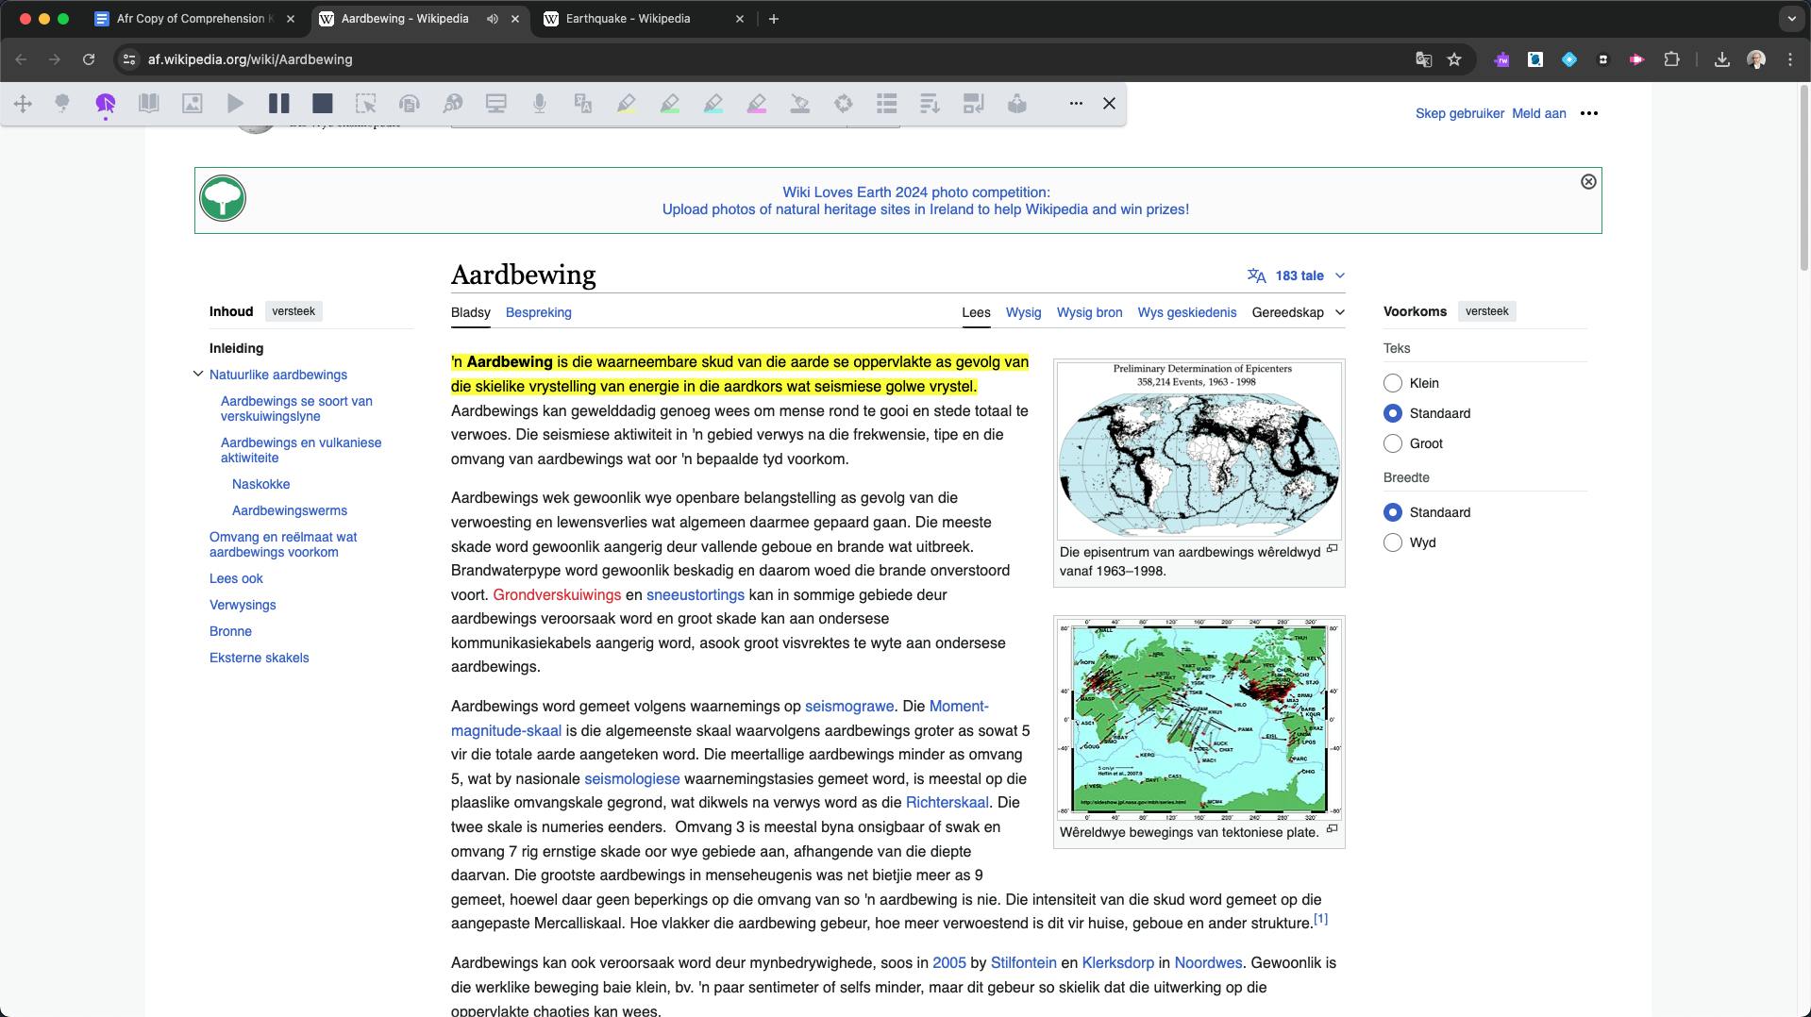Open the Wysig bron tab
The height and width of the screenshot is (1017, 1811).
(x=1089, y=312)
